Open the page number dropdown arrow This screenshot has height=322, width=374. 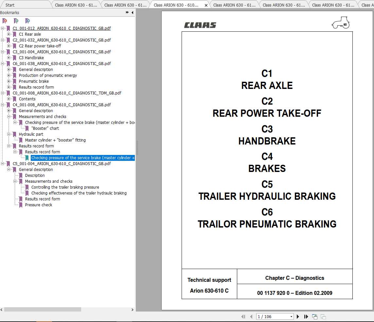pos(291,317)
